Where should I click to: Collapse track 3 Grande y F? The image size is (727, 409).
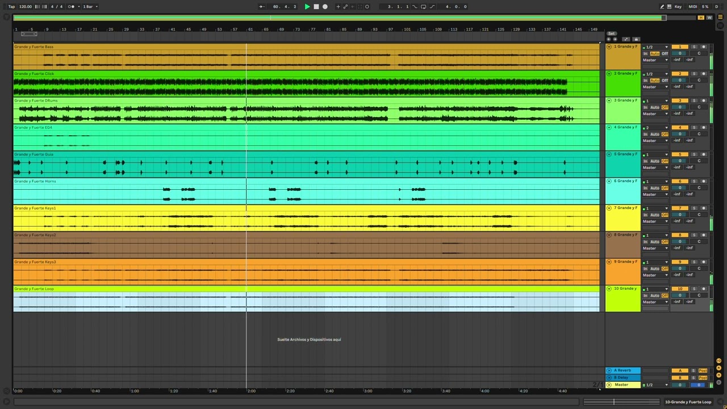[x=609, y=101]
